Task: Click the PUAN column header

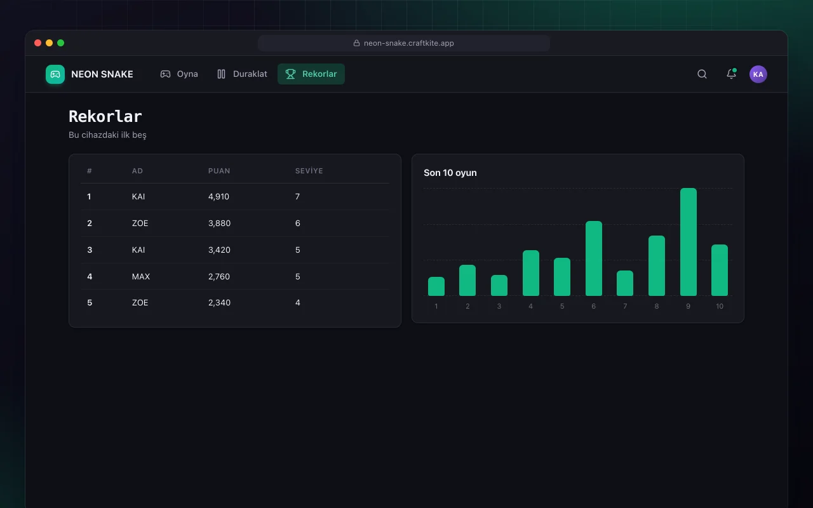Action: pos(219,171)
